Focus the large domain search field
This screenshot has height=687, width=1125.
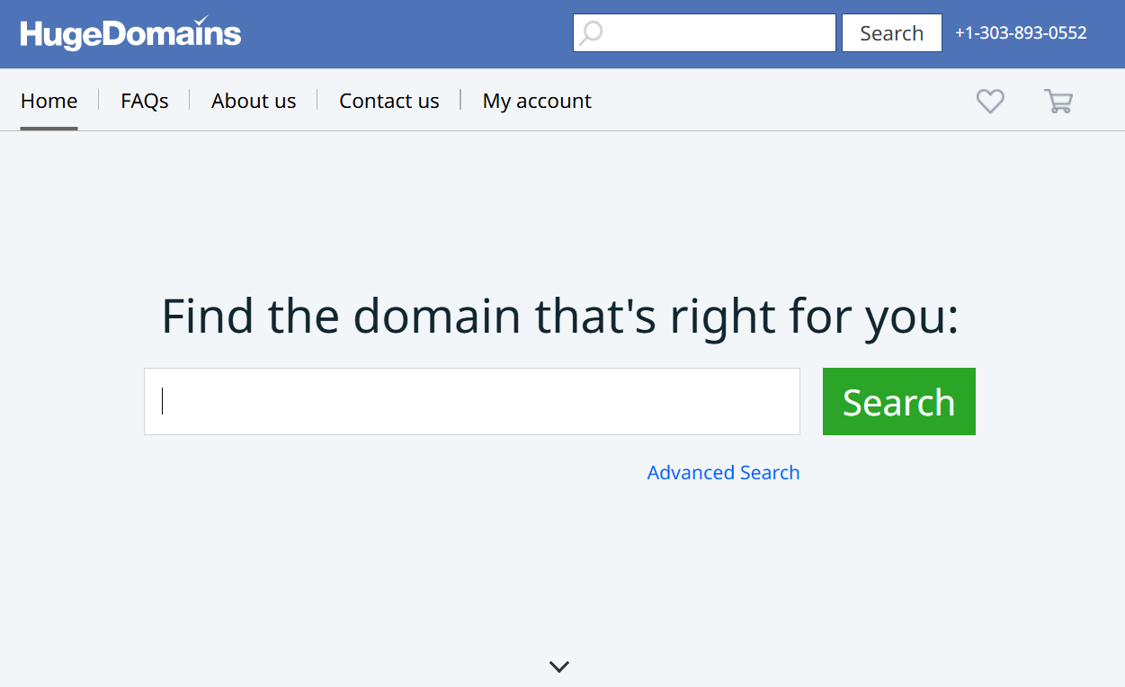[472, 402]
